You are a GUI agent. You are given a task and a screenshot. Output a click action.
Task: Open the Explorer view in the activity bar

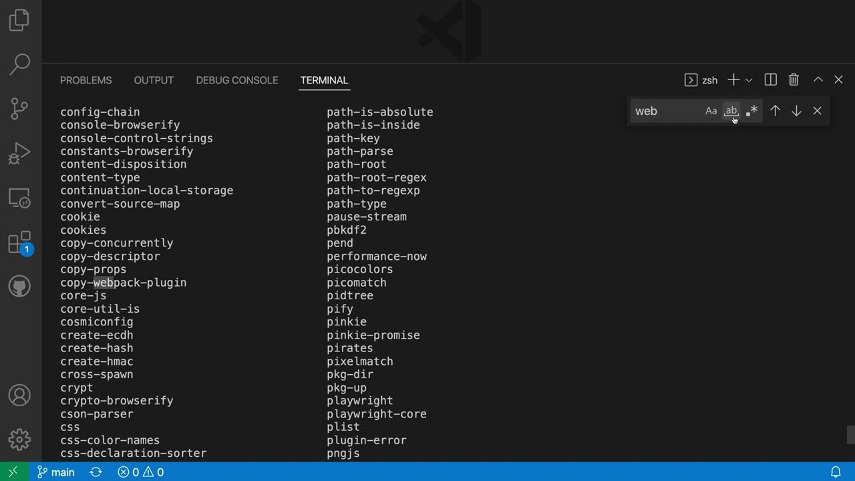click(x=19, y=20)
